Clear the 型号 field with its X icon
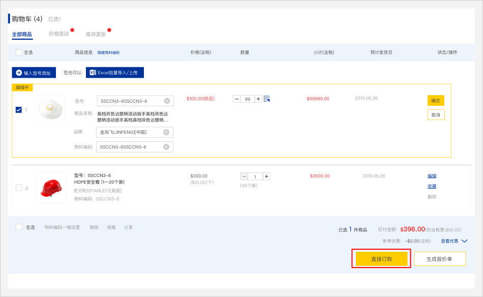The width and height of the screenshot is (483, 297). [x=167, y=101]
